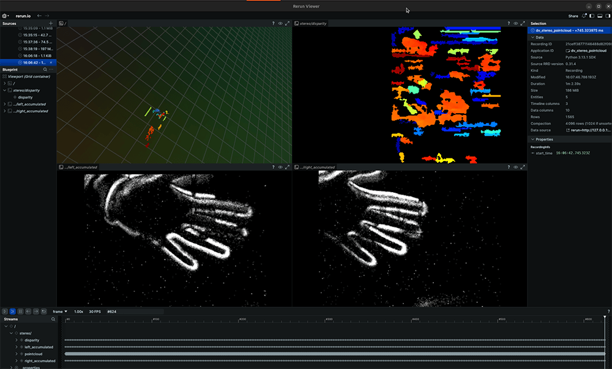Toggle the right selection panel
612x369 pixels.
608,16
